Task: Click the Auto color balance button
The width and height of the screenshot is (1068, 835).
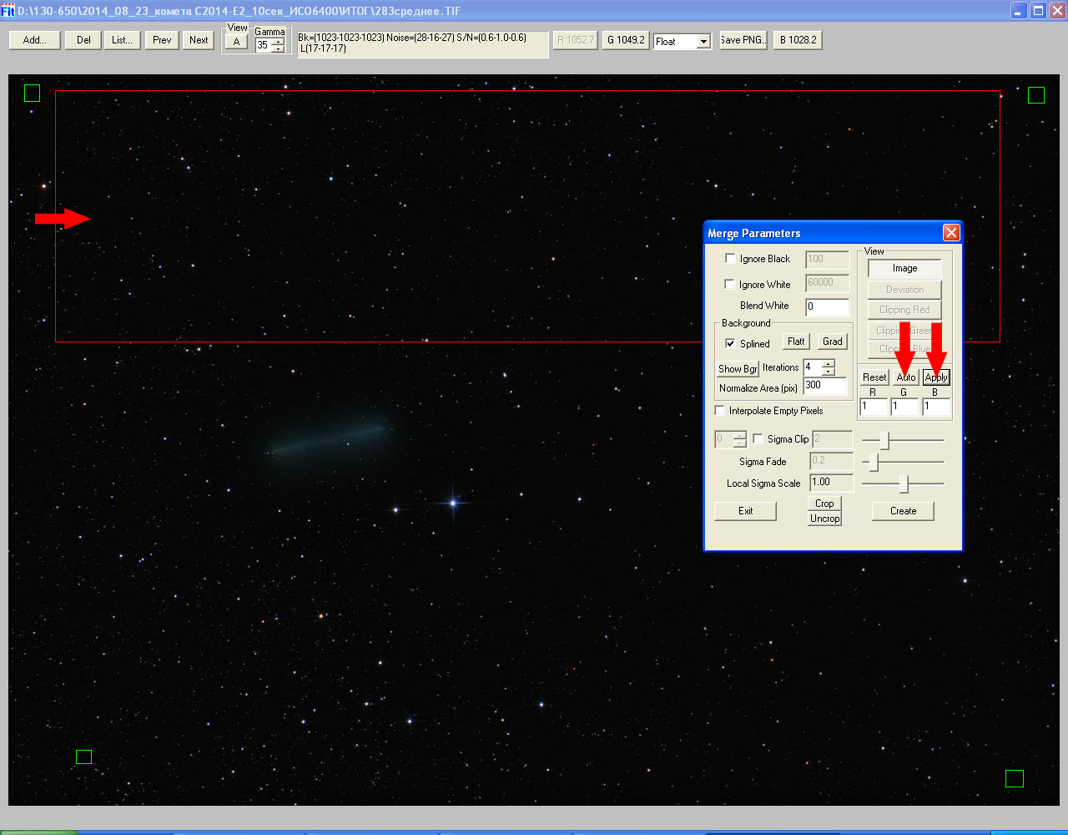Action: 905,377
